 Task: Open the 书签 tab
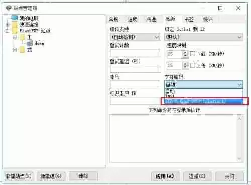[x=189, y=19]
